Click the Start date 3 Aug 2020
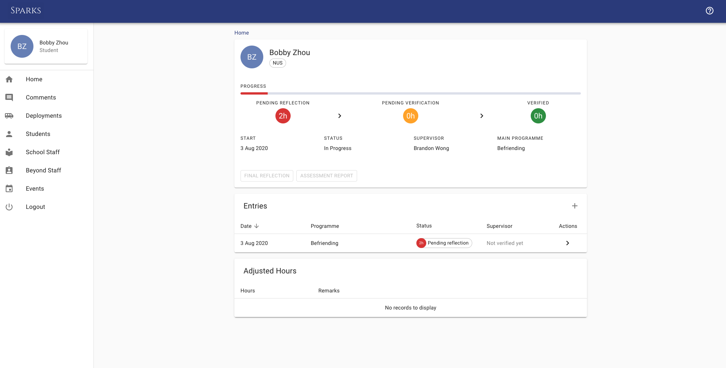The width and height of the screenshot is (726, 368). tap(254, 148)
